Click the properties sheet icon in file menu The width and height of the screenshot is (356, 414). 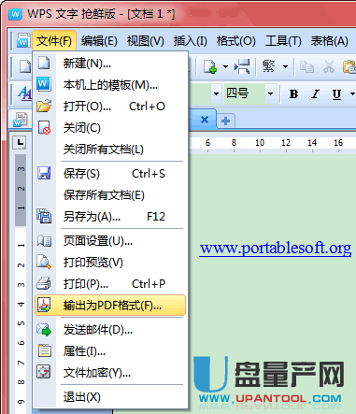[x=45, y=350]
